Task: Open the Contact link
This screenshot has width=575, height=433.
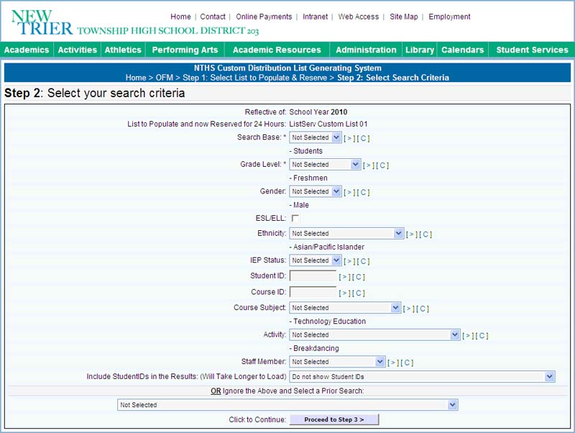Action: point(213,17)
